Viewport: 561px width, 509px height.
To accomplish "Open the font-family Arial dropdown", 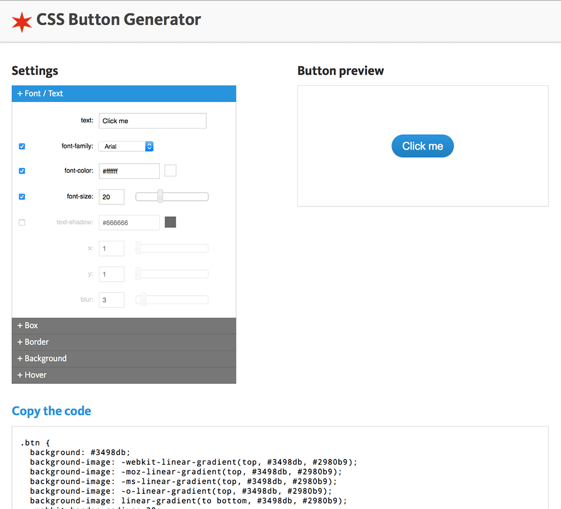I will point(126,146).
